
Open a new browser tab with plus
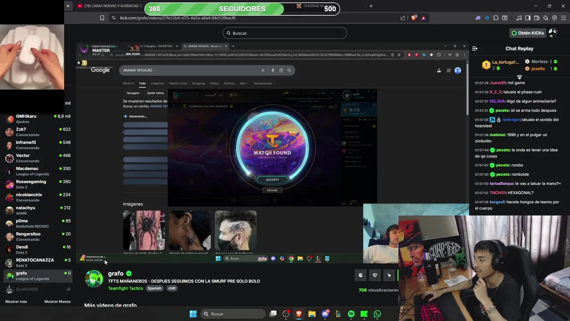pos(371,6)
